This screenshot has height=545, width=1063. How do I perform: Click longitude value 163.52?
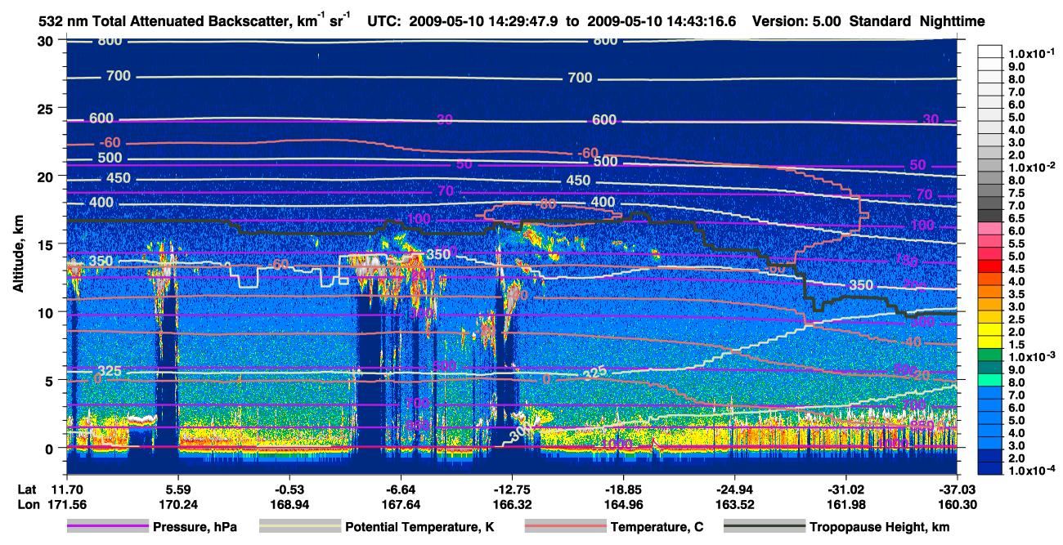(734, 504)
